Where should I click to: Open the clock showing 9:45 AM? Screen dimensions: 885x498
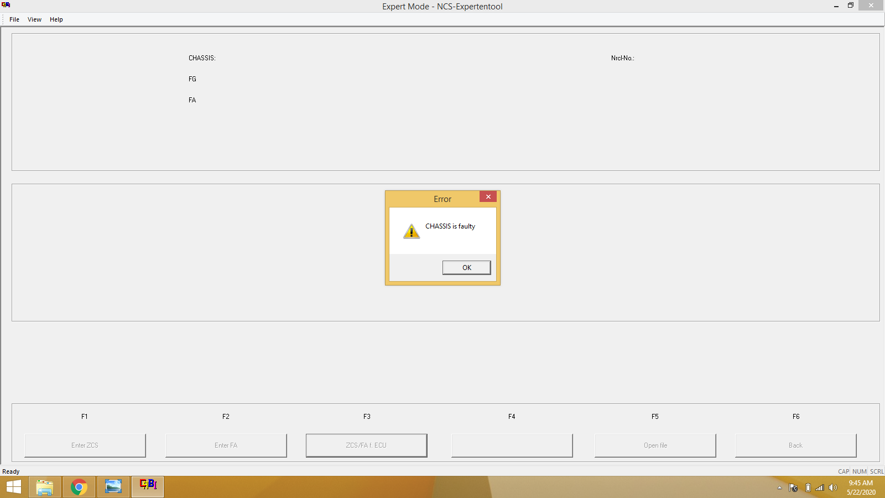click(861, 487)
